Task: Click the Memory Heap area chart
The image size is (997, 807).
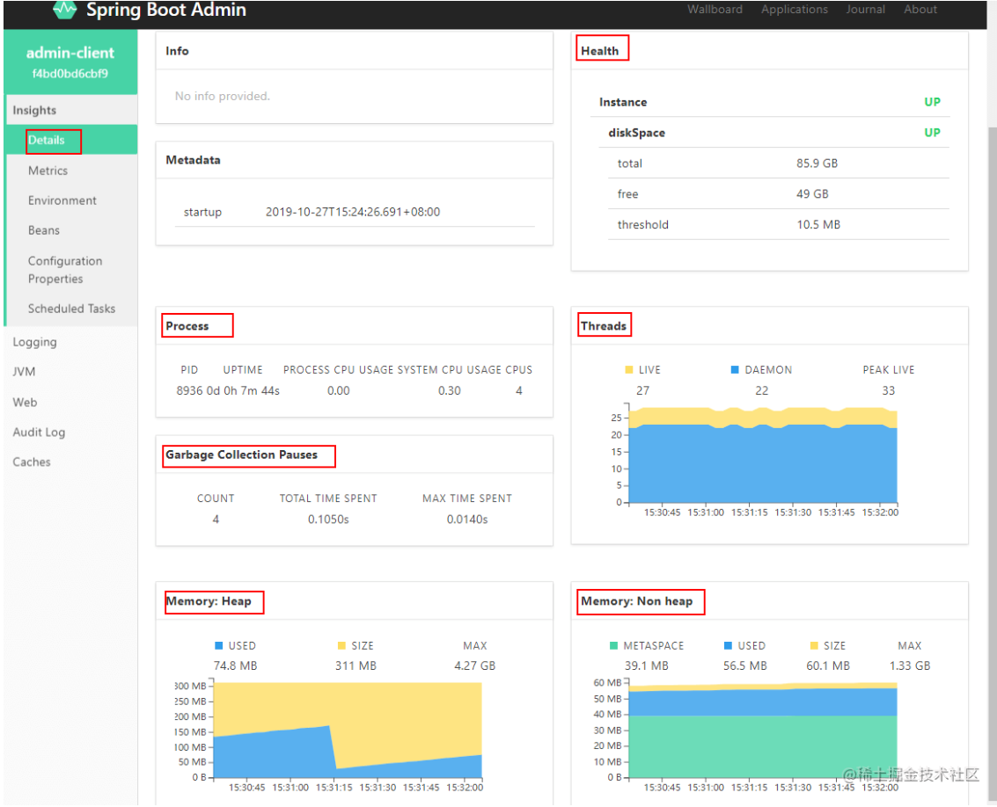Action: tap(348, 731)
